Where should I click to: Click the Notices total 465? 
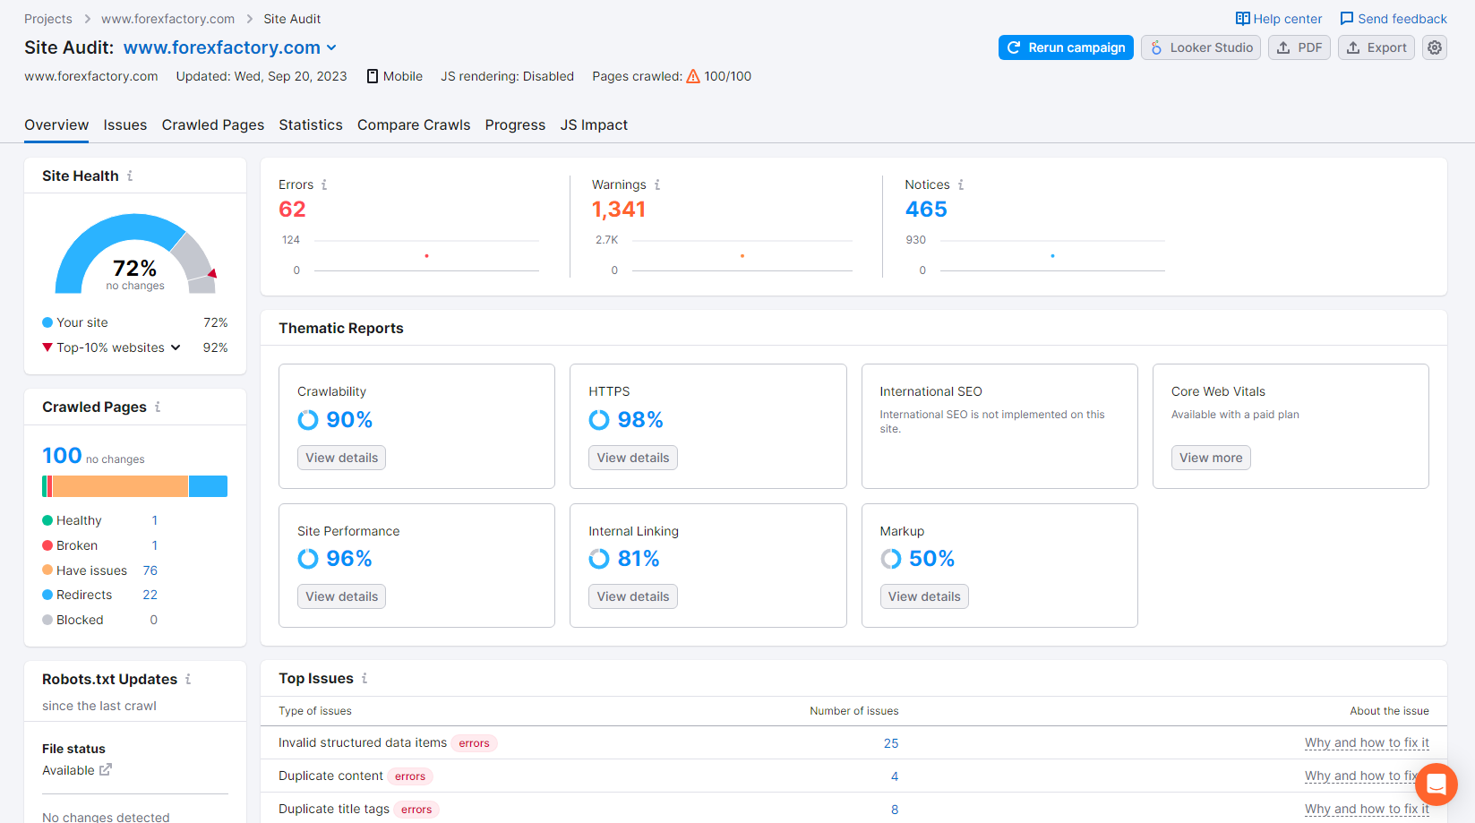926,210
